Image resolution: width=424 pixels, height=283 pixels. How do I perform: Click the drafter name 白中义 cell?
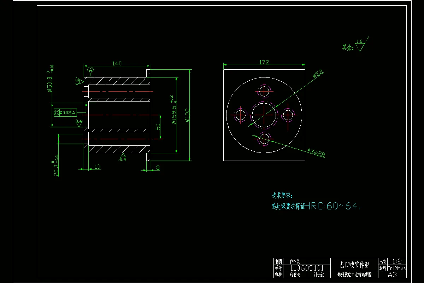(x=295, y=261)
